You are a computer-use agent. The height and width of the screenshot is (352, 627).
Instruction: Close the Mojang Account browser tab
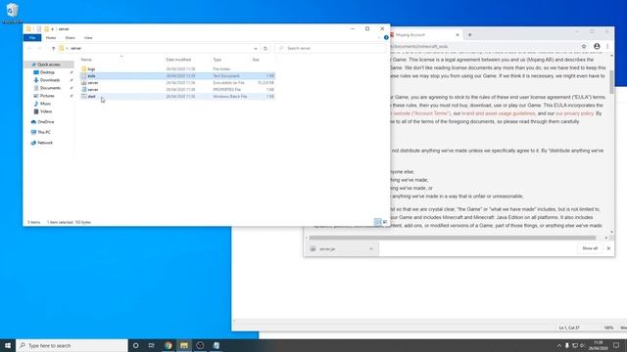coord(458,35)
